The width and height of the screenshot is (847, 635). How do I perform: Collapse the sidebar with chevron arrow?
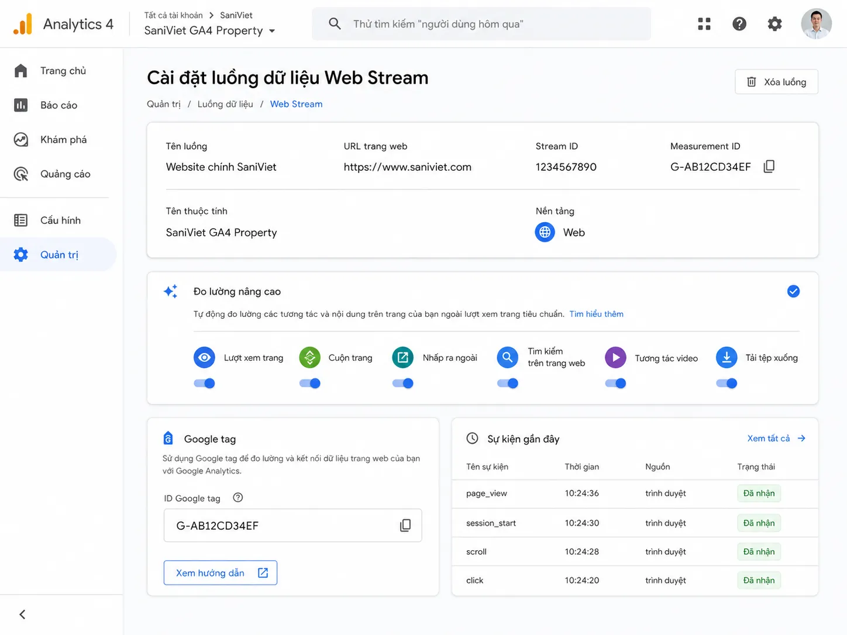point(22,615)
